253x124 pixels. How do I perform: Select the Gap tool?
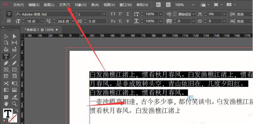coord(14,42)
